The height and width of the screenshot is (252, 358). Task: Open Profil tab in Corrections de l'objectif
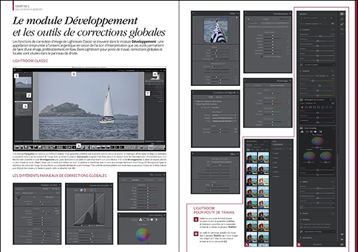[x=211, y=97]
